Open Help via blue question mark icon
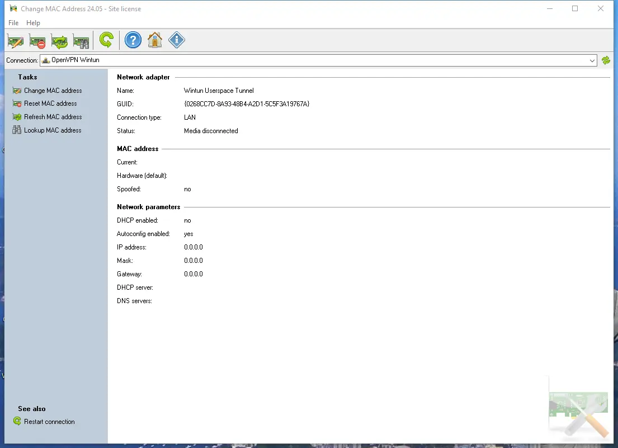 click(x=133, y=40)
